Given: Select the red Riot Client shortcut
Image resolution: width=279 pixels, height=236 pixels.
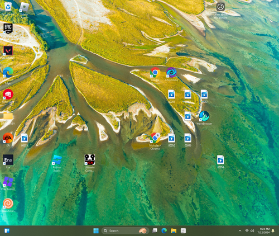Looking at the screenshot, I should tap(8, 95).
